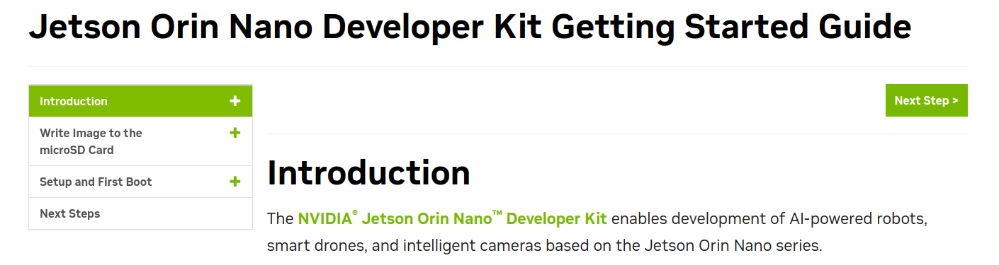Open the Introduction sidebar item
The image size is (999, 265).
tap(140, 101)
